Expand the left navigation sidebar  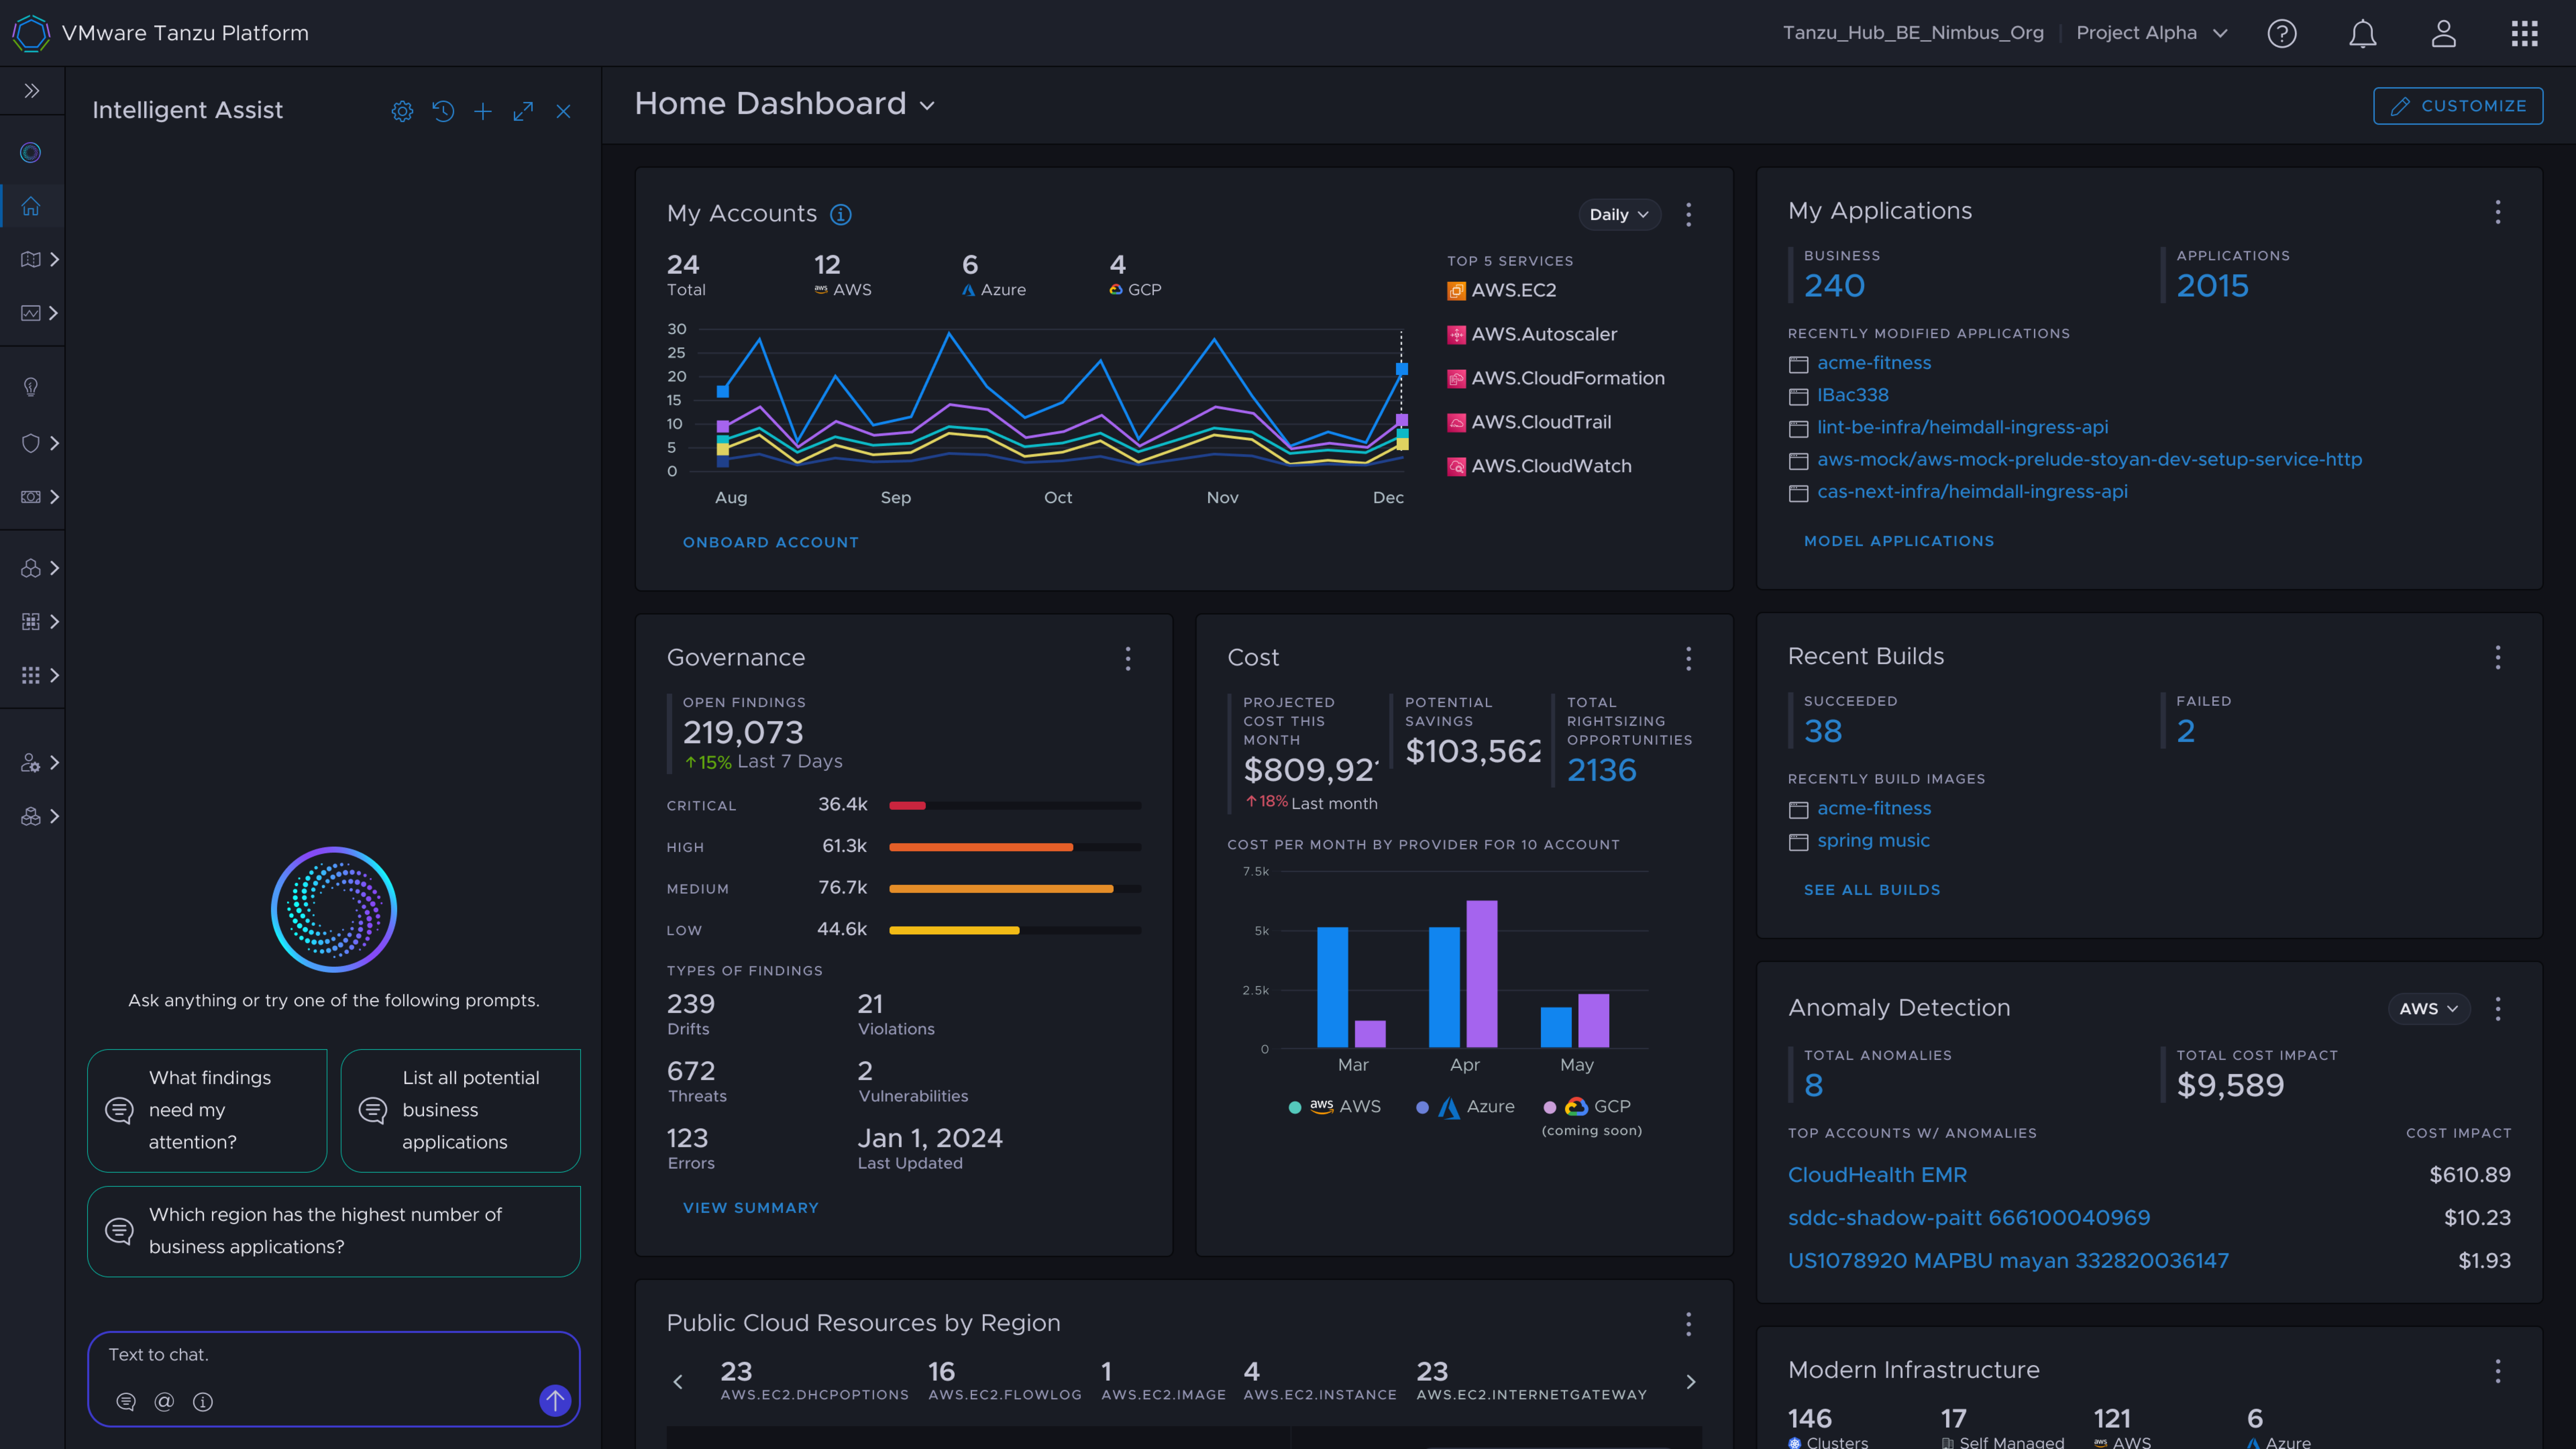coord(32,91)
